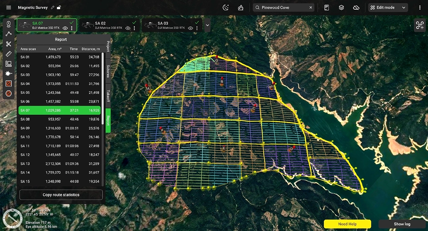Select the area measurement tool

pyautogui.click(x=8, y=64)
